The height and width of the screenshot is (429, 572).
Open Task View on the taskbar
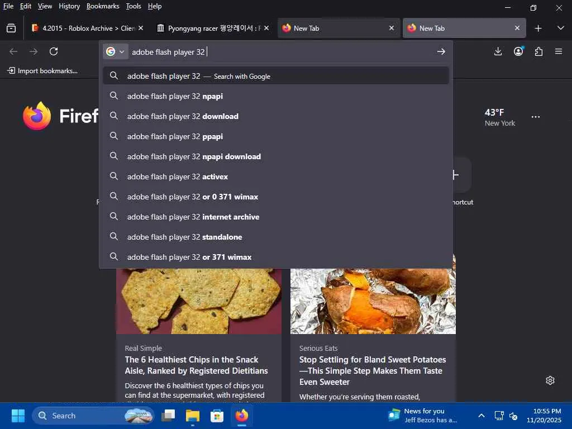tap(168, 416)
